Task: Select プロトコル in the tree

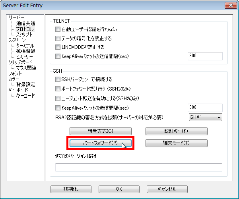Action: [25, 29]
